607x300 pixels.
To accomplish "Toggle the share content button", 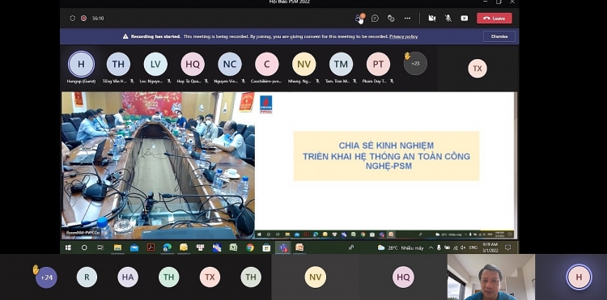I will point(465,18).
